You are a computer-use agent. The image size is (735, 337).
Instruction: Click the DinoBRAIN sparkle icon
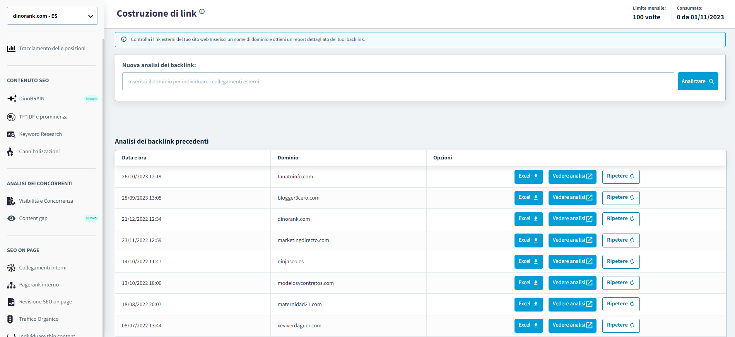(x=12, y=98)
